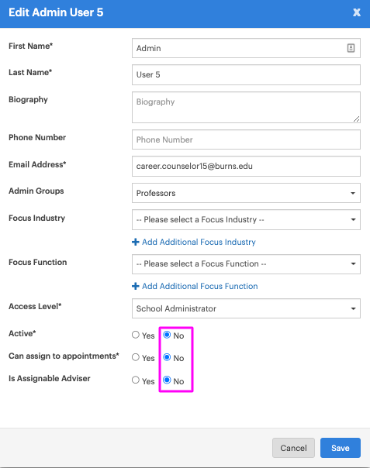Click the plus icon for Add Additional Focus Industry
The image size is (370, 468).
(x=136, y=242)
